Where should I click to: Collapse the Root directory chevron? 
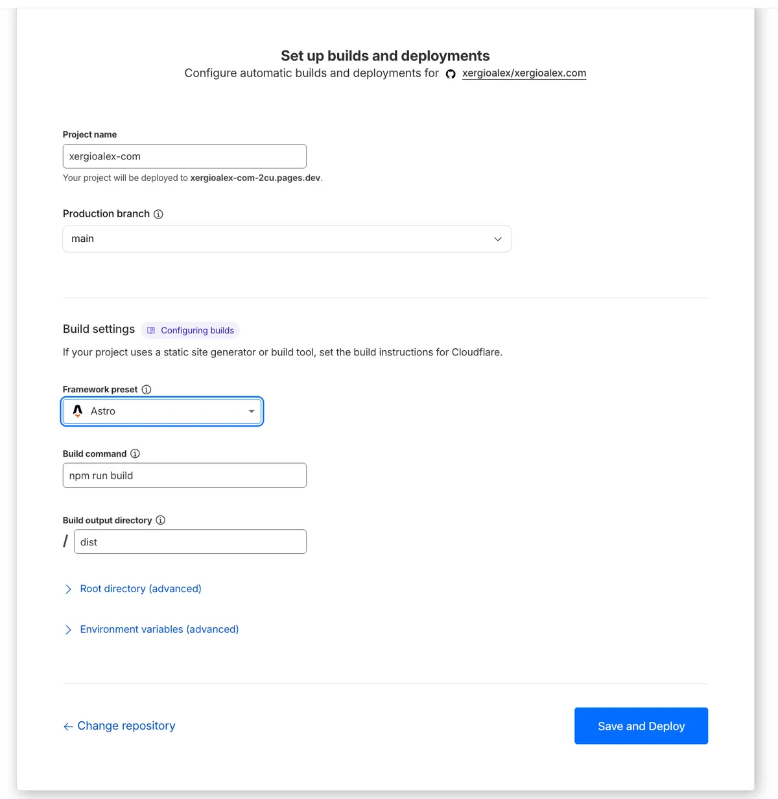point(68,589)
